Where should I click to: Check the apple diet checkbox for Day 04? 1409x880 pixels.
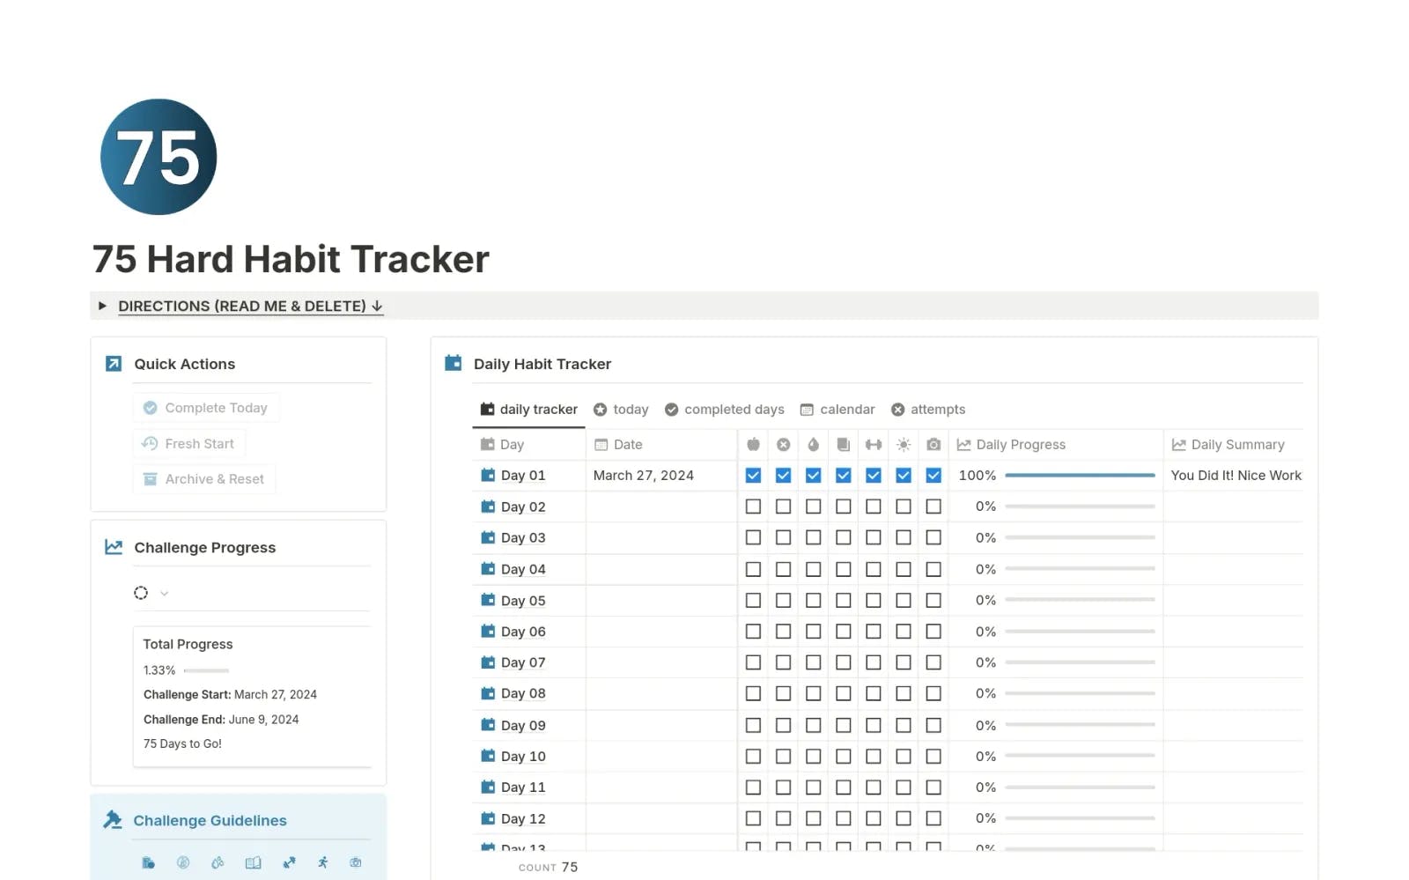pos(753,569)
